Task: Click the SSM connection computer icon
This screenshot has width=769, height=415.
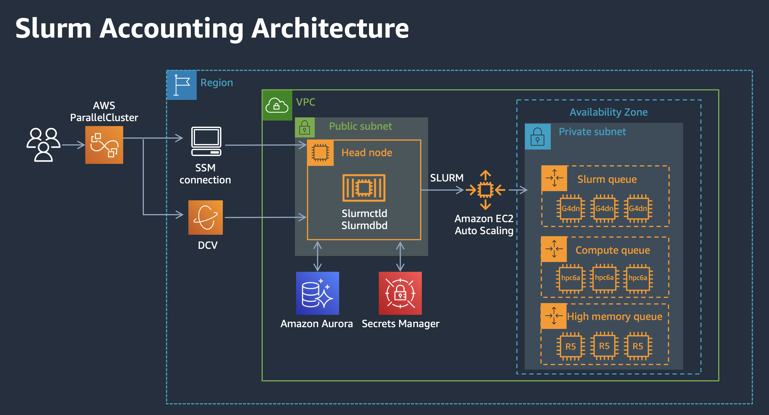Action: 206,141
